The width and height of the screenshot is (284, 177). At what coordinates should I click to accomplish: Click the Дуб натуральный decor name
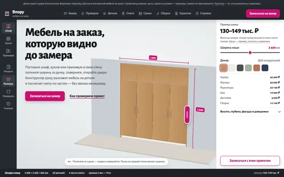tap(269, 60)
